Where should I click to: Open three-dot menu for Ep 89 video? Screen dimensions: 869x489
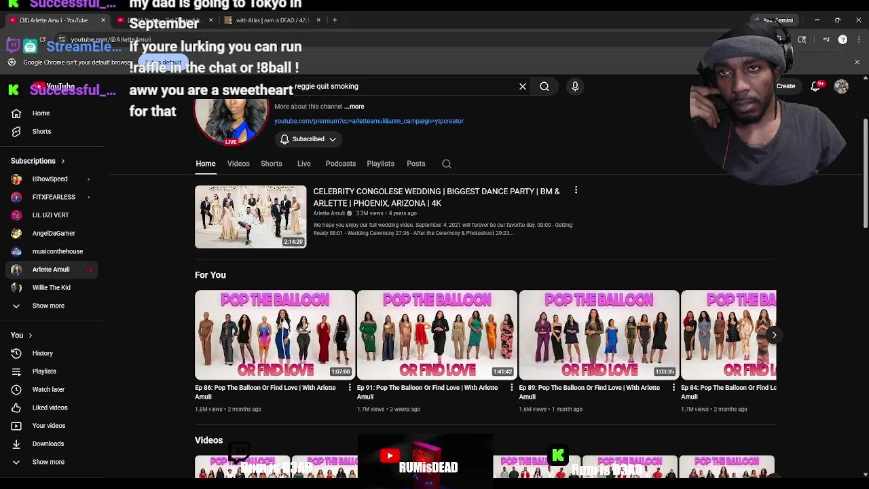(673, 387)
